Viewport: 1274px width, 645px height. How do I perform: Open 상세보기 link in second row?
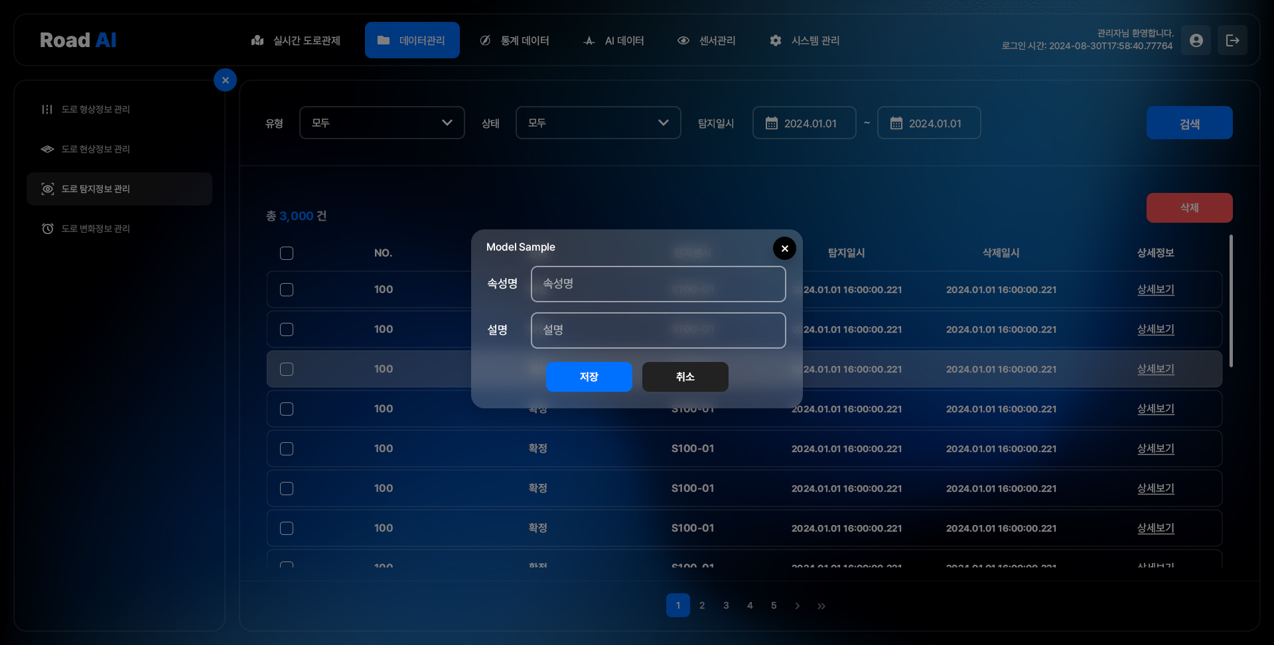[x=1155, y=329]
